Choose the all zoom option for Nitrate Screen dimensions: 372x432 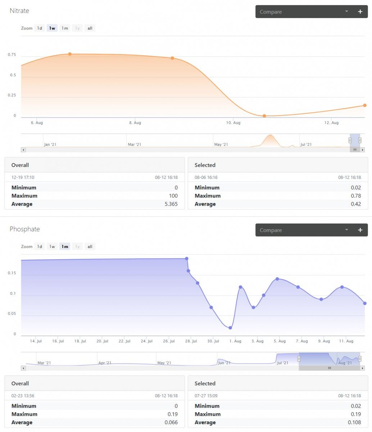click(90, 28)
